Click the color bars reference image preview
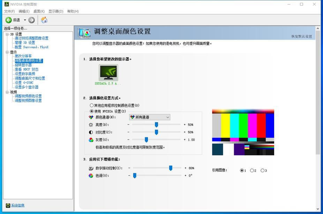Image resolution: width=323 pixels, height=214 pixels. click(x=243, y=132)
